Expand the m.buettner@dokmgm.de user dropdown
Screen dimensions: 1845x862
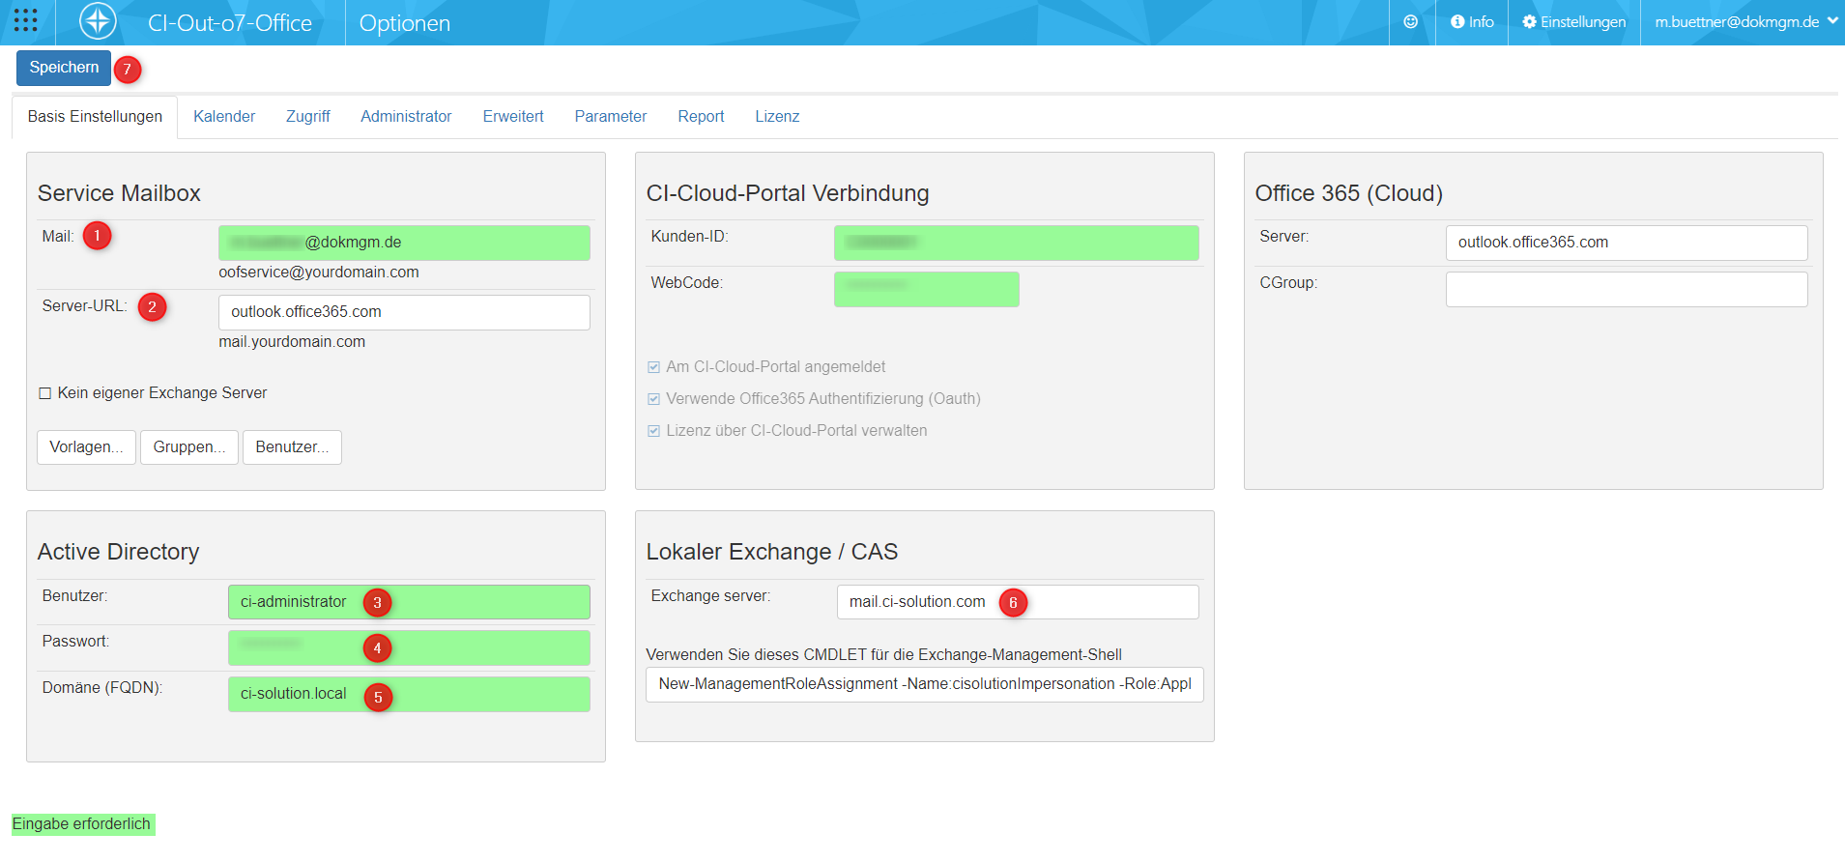1744,22
